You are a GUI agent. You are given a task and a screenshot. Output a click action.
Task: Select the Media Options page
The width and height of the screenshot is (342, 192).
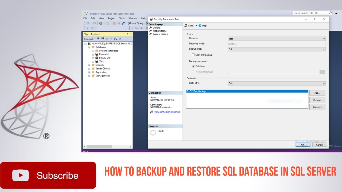tap(160, 31)
